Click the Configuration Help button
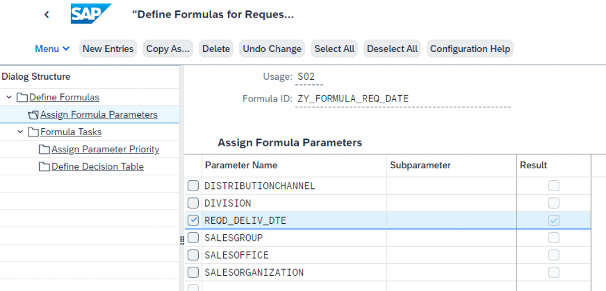The height and width of the screenshot is (291, 606). pos(470,48)
